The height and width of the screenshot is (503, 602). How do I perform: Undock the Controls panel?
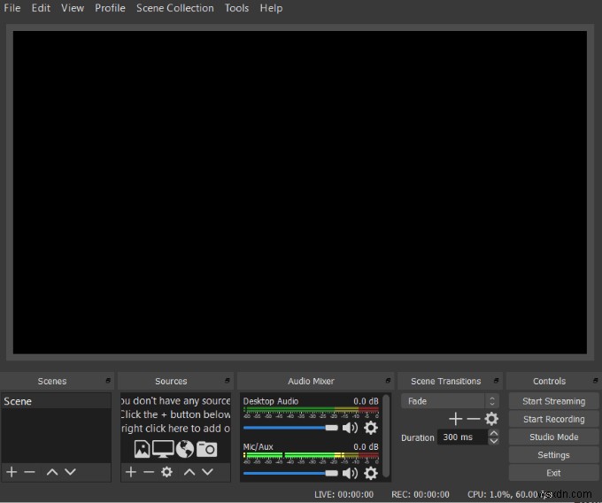pyautogui.click(x=595, y=381)
